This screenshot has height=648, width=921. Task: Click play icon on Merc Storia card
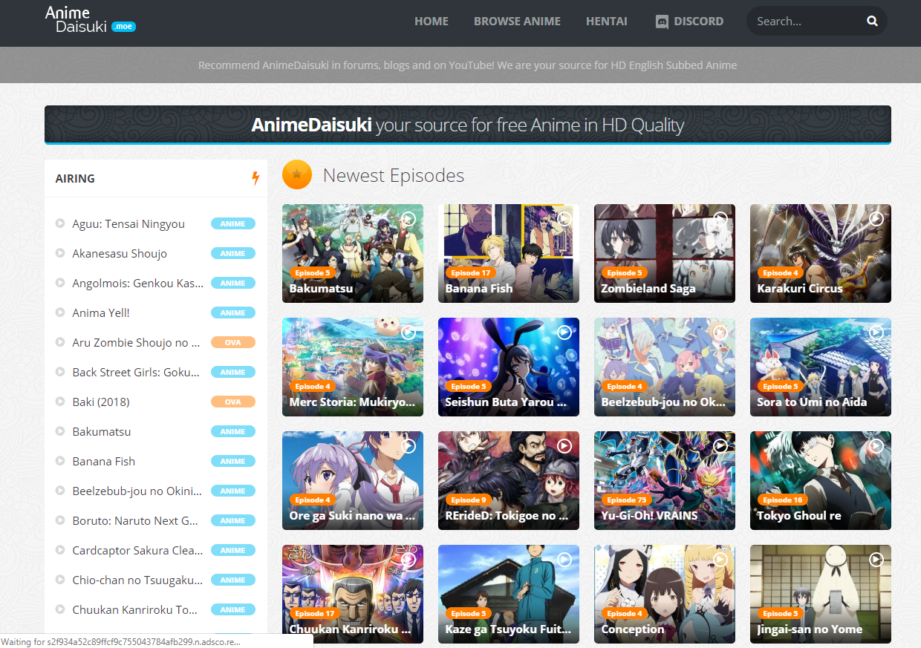(x=409, y=333)
